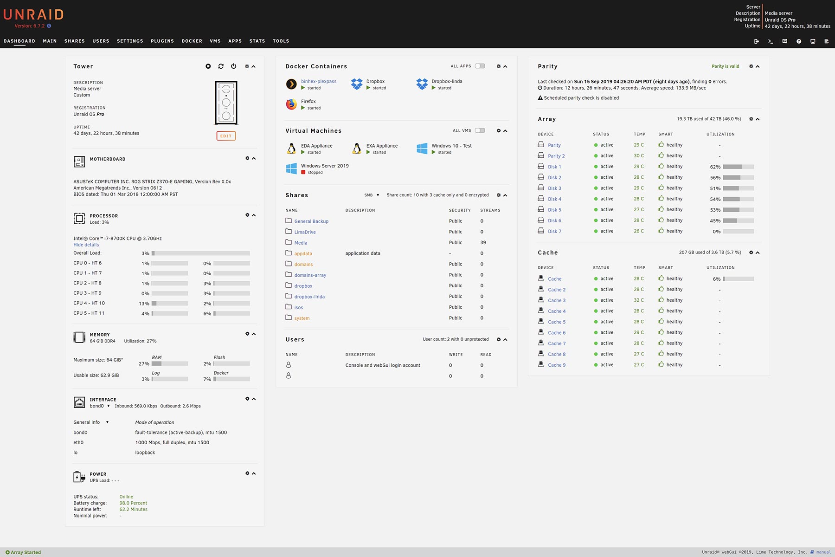835x557 pixels.
Task: Click the Tower stop array icon
Action: (208, 66)
